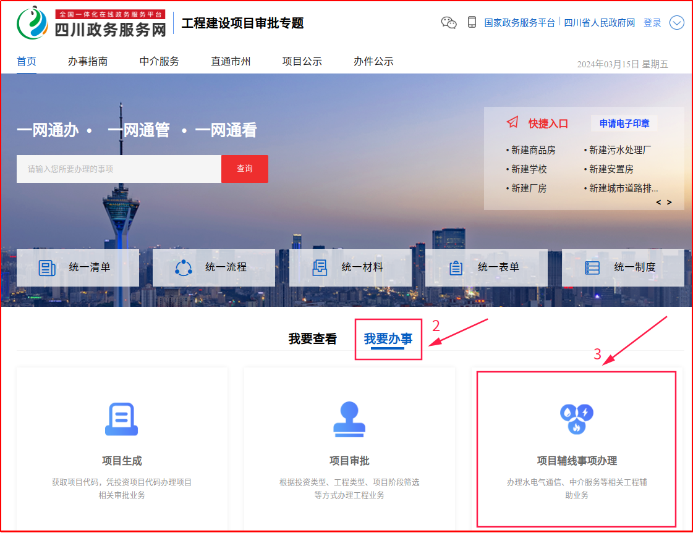Click the 项目审批 stamp icon
The width and height of the screenshot is (693, 533).
click(x=349, y=419)
